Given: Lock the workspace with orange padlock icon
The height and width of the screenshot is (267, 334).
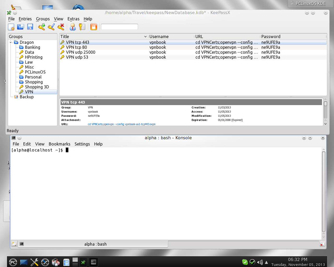Looking at the screenshot, I should click(x=94, y=27).
